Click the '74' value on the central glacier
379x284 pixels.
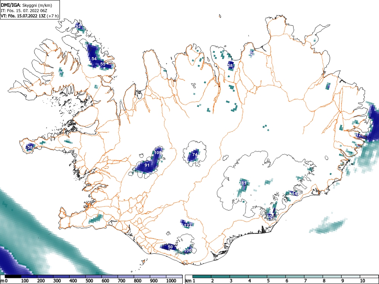point(195,154)
